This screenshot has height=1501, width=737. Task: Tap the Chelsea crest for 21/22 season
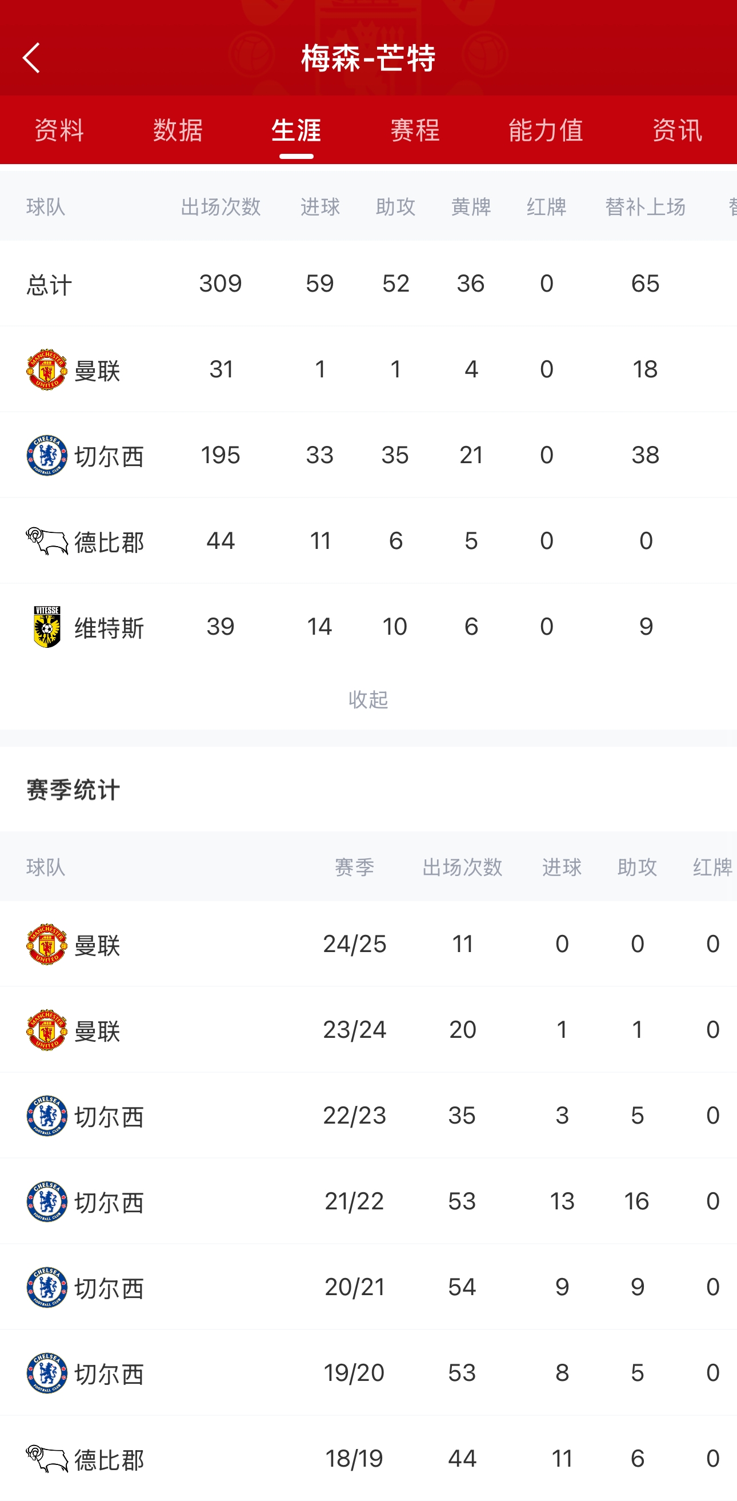point(47,1201)
